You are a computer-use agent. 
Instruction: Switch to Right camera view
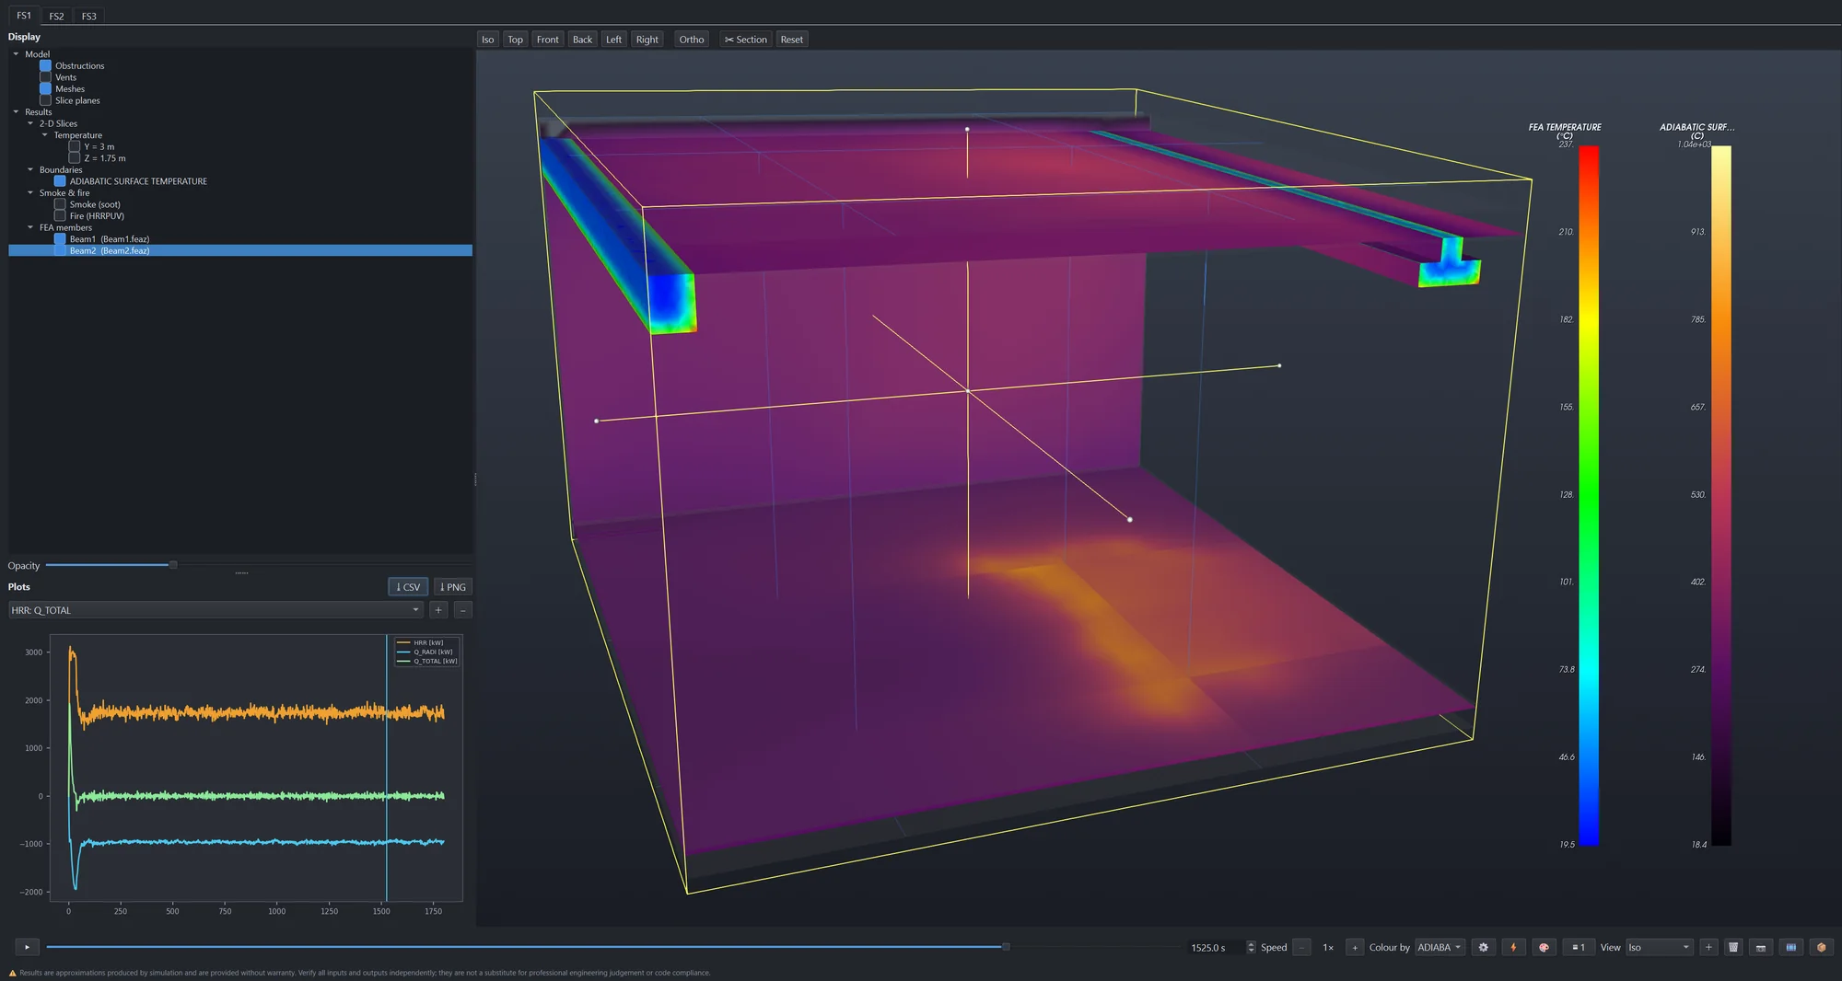(647, 40)
